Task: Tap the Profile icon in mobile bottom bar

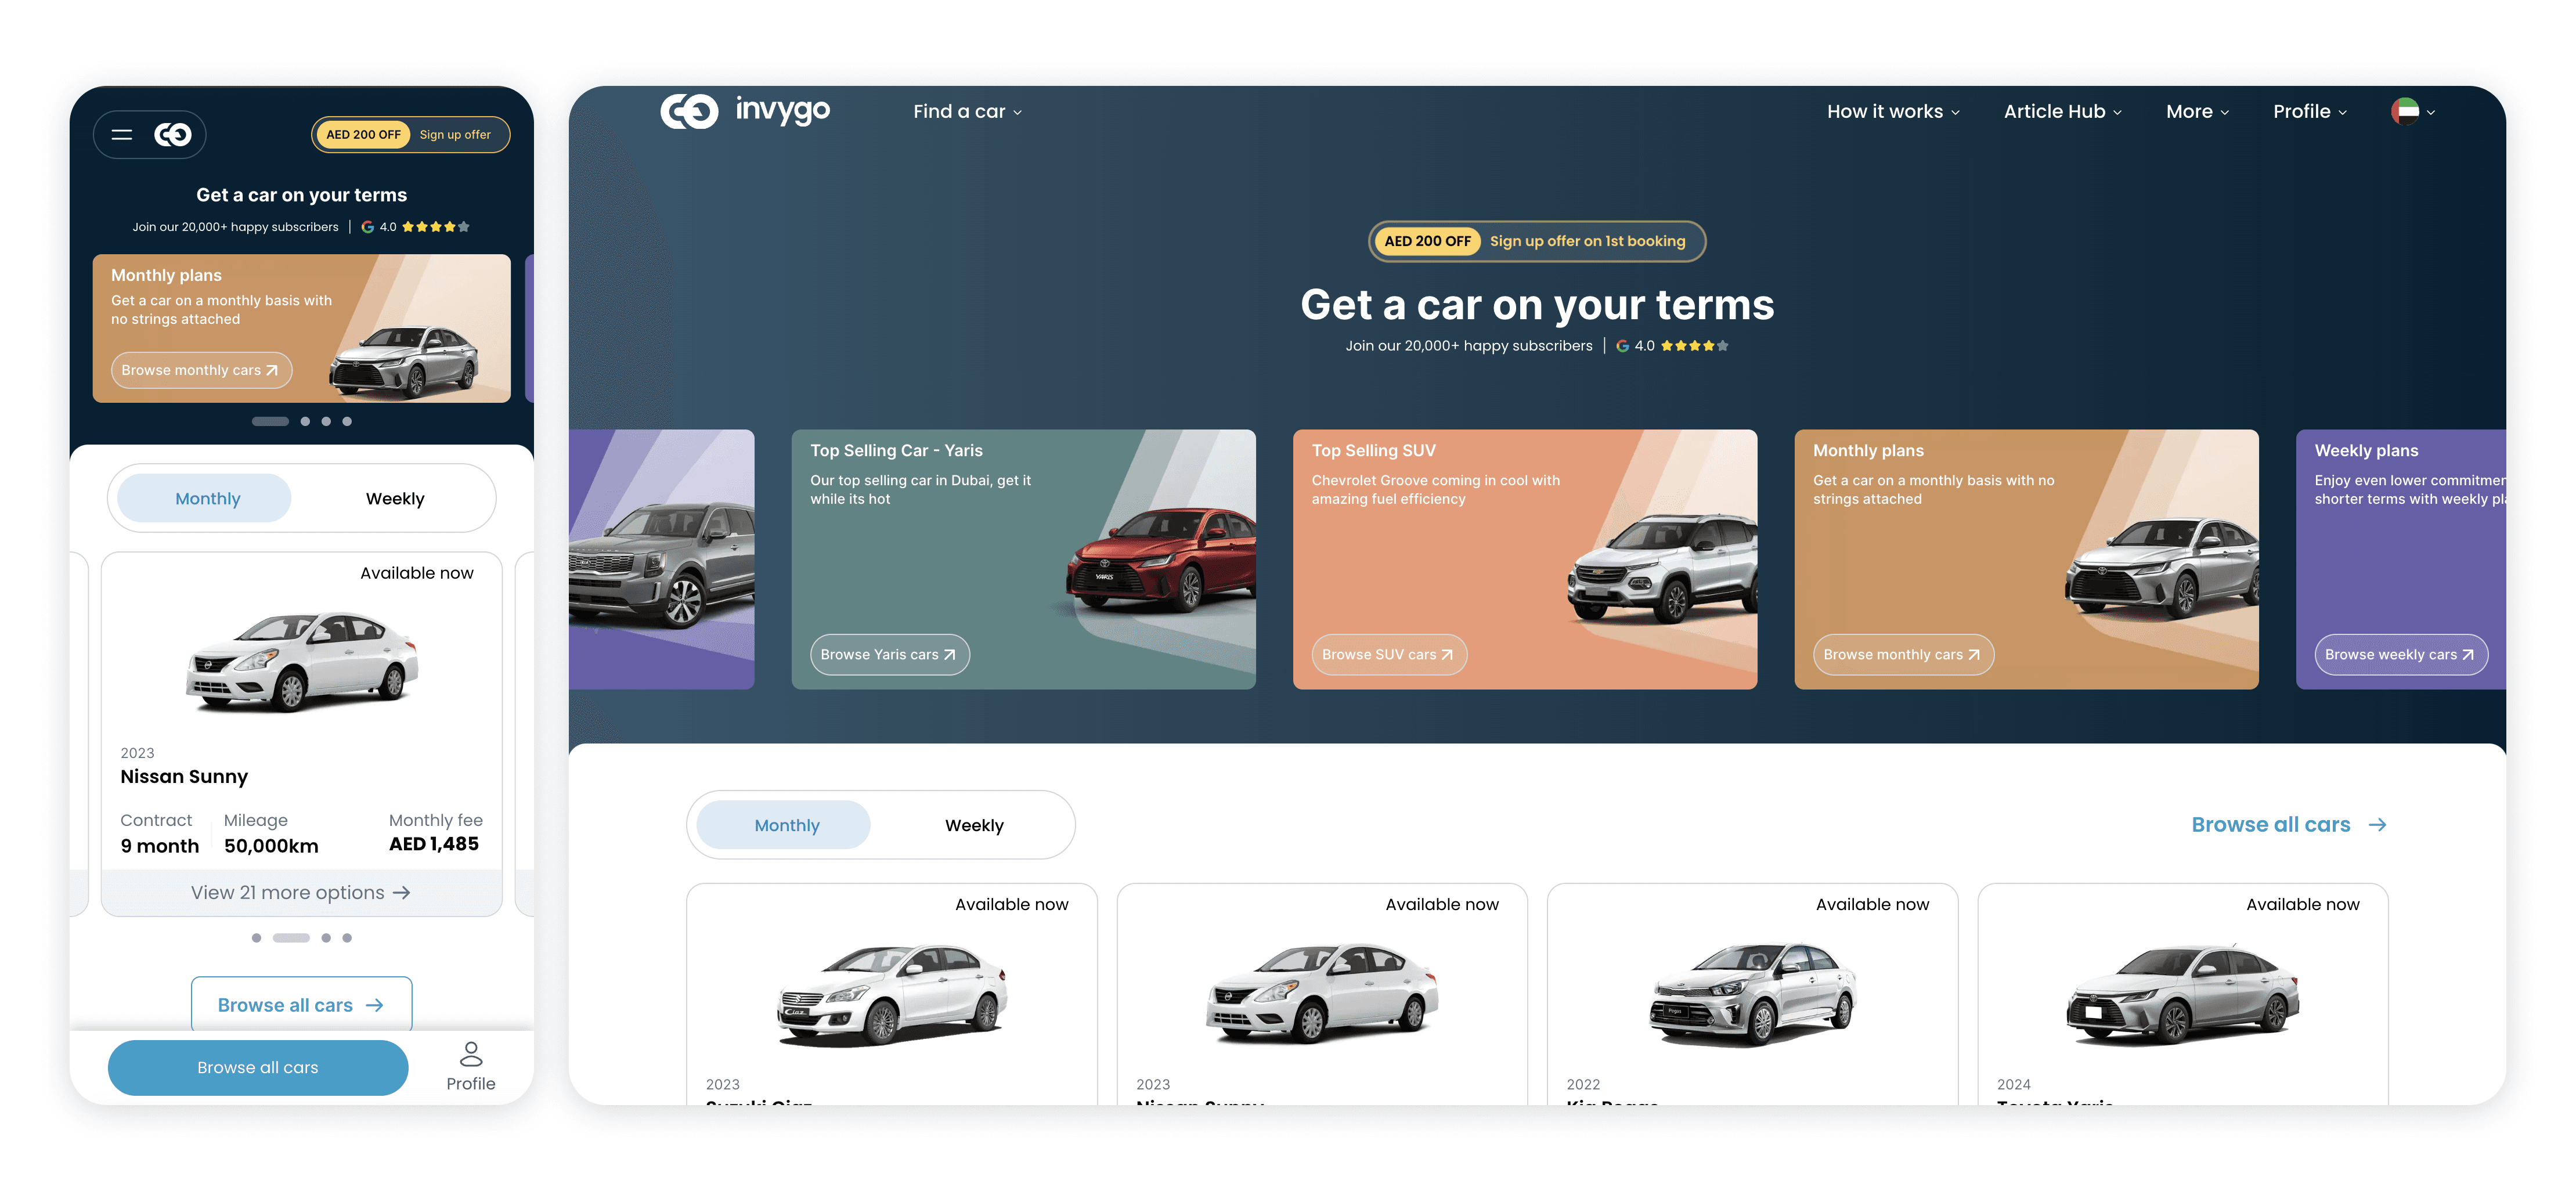Action: coord(471,1067)
